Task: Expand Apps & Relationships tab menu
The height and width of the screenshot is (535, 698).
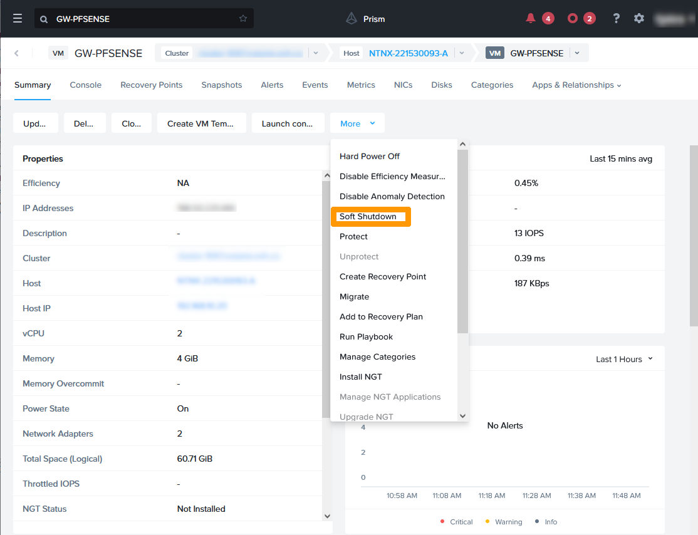Action: coord(576,85)
